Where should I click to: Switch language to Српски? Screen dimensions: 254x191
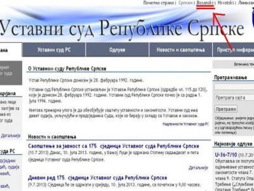coord(185,3)
